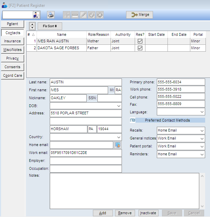Viewport: 210px width, 217px height.
Task: Click the minus delete icon in toolbar
Action: [x=75, y=15]
